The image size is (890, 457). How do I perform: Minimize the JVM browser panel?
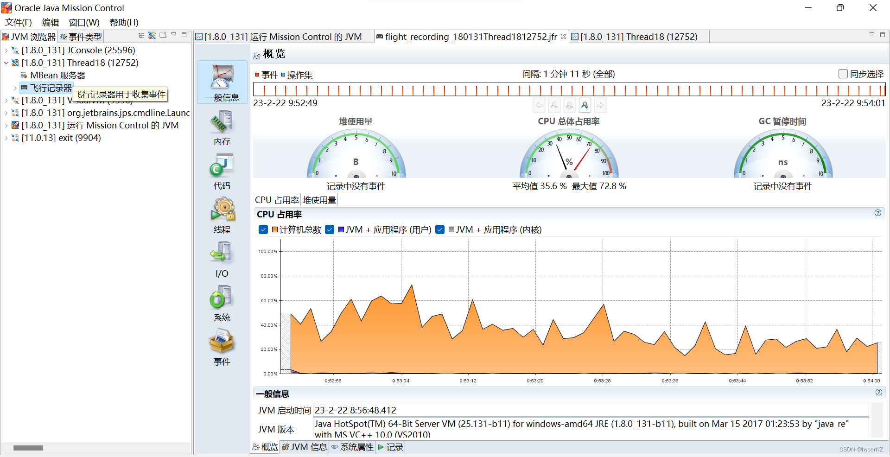[173, 34]
